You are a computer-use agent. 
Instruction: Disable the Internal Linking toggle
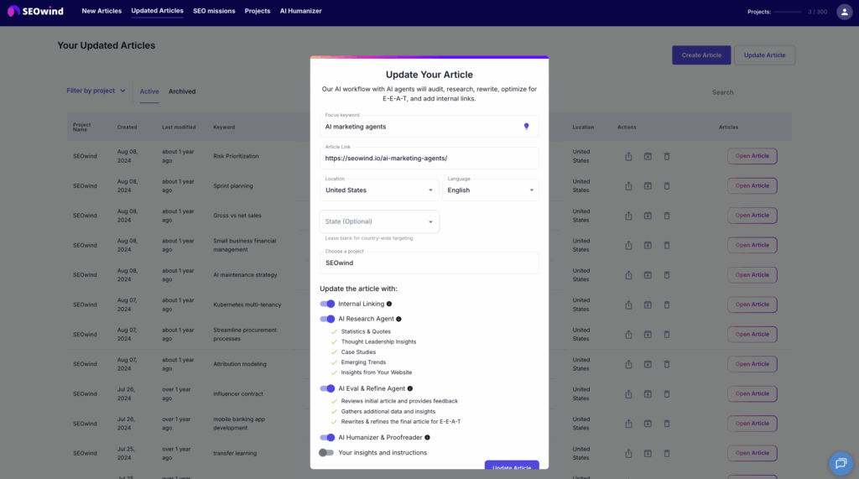tap(327, 304)
